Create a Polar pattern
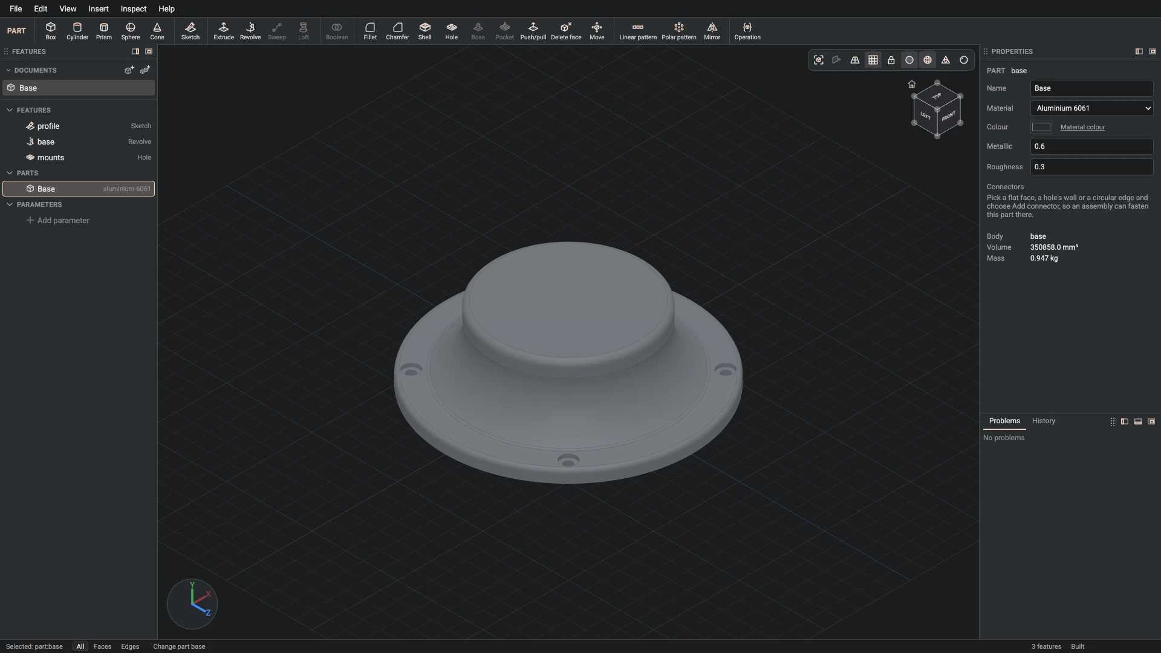This screenshot has height=653, width=1161. click(679, 31)
